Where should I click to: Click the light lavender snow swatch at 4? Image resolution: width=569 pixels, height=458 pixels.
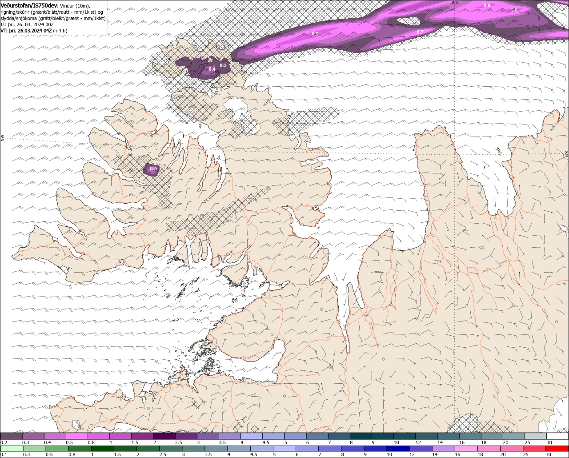coord(252,436)
